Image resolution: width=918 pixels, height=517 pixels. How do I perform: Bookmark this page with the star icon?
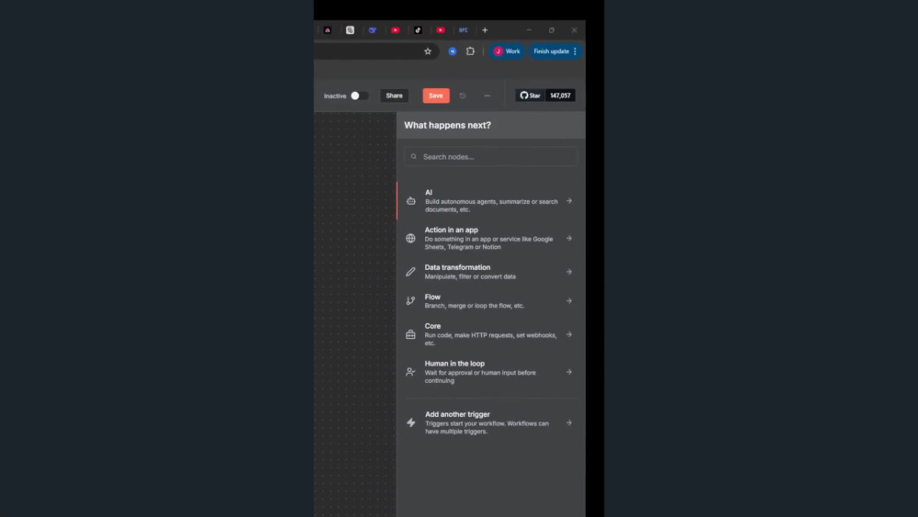[x=428, y=51]
